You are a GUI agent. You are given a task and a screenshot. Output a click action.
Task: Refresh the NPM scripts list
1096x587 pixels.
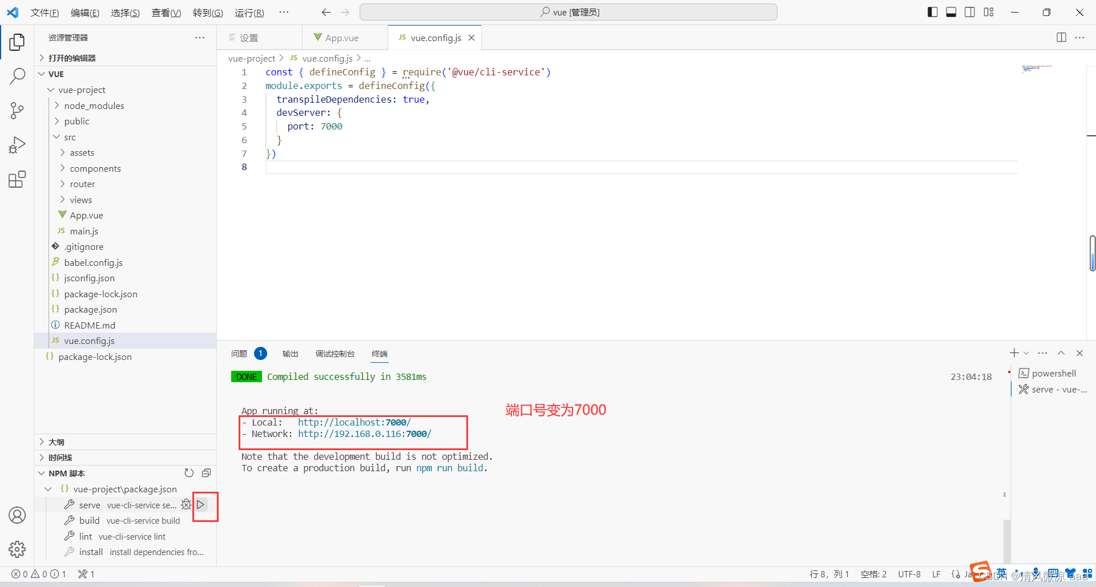(189, 473)
